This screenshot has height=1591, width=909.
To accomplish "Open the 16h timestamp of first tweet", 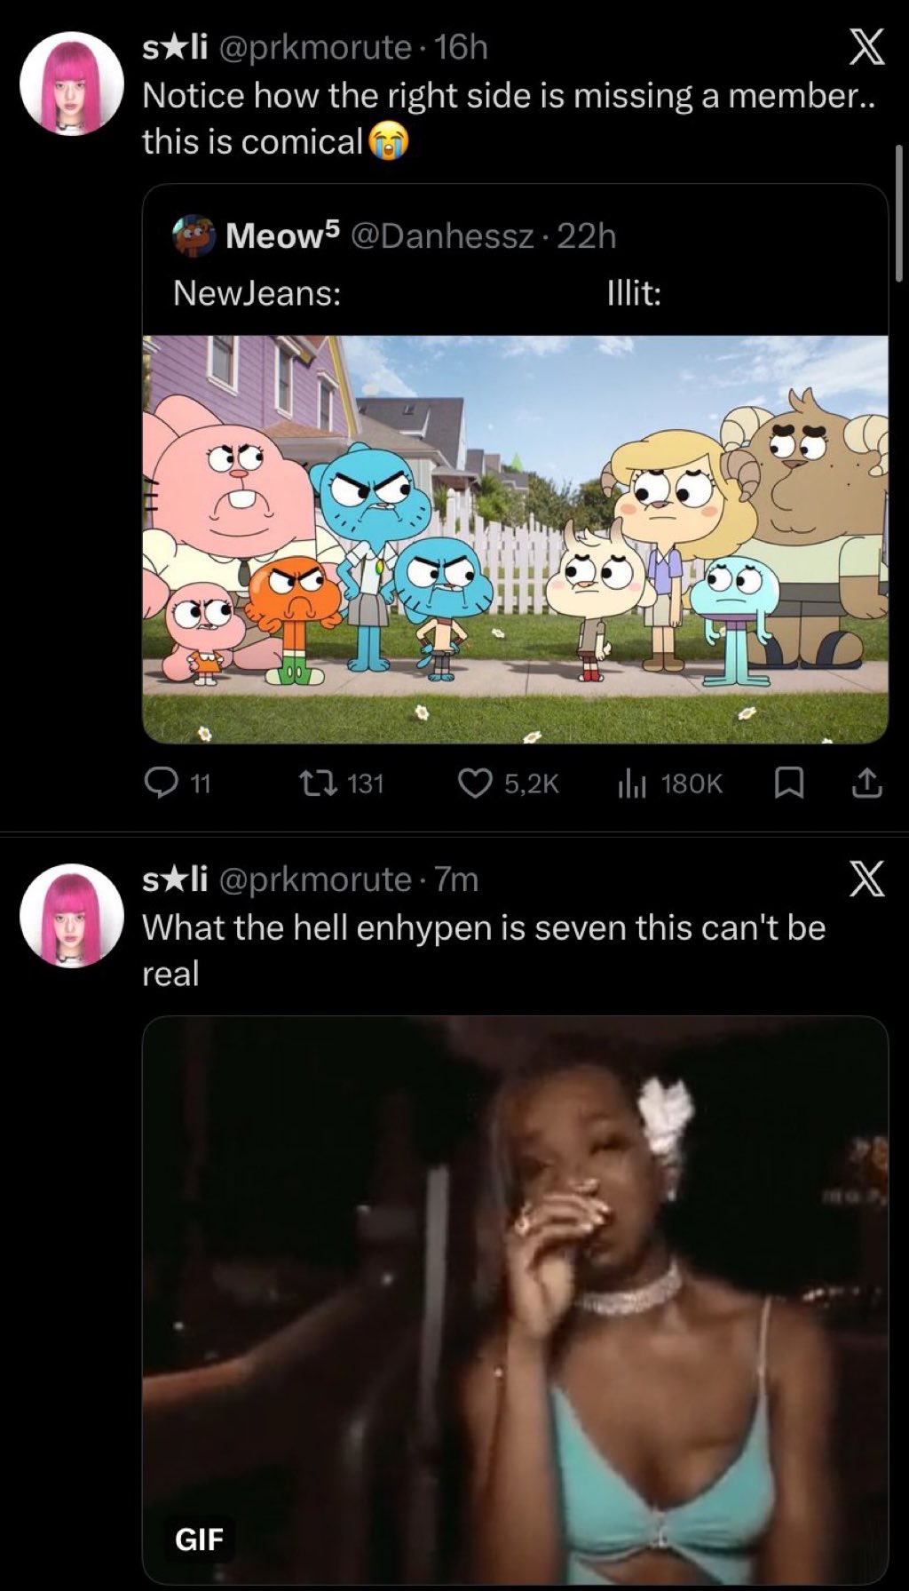I will click(x=461, y=48).
